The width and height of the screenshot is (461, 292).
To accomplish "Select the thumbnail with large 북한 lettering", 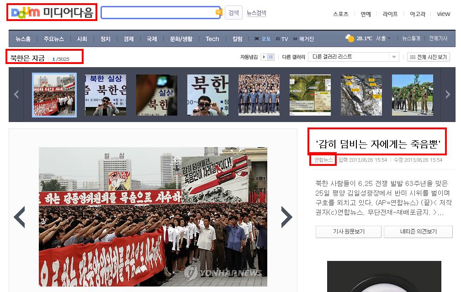I will tap(208, 95).
